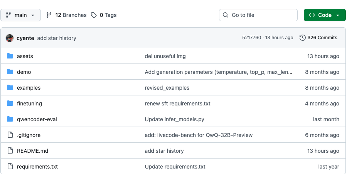
Task: Click the demo folder icon
Action: point(10,72)
